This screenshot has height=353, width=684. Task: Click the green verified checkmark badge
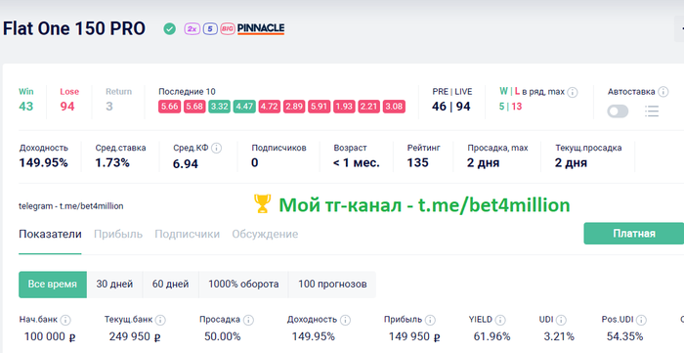[x=170, y=28]
